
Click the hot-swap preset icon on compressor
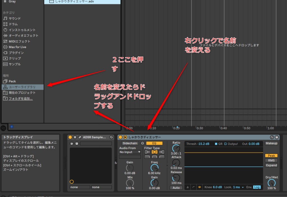pos(272,137)
